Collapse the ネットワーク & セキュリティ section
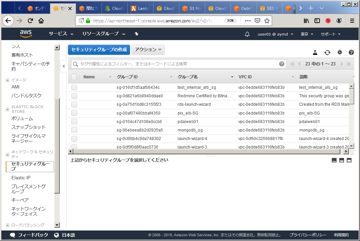360x241 pixels. click(x=7, y=155)
